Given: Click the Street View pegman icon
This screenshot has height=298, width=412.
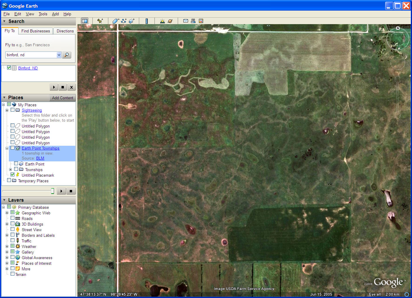Looking at the screenshot, I should (x=18, y=230).
